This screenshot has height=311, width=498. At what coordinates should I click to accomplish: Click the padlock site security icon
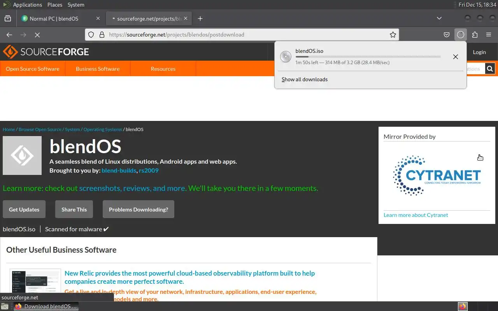pyautogui.click(x=102, y=35)
